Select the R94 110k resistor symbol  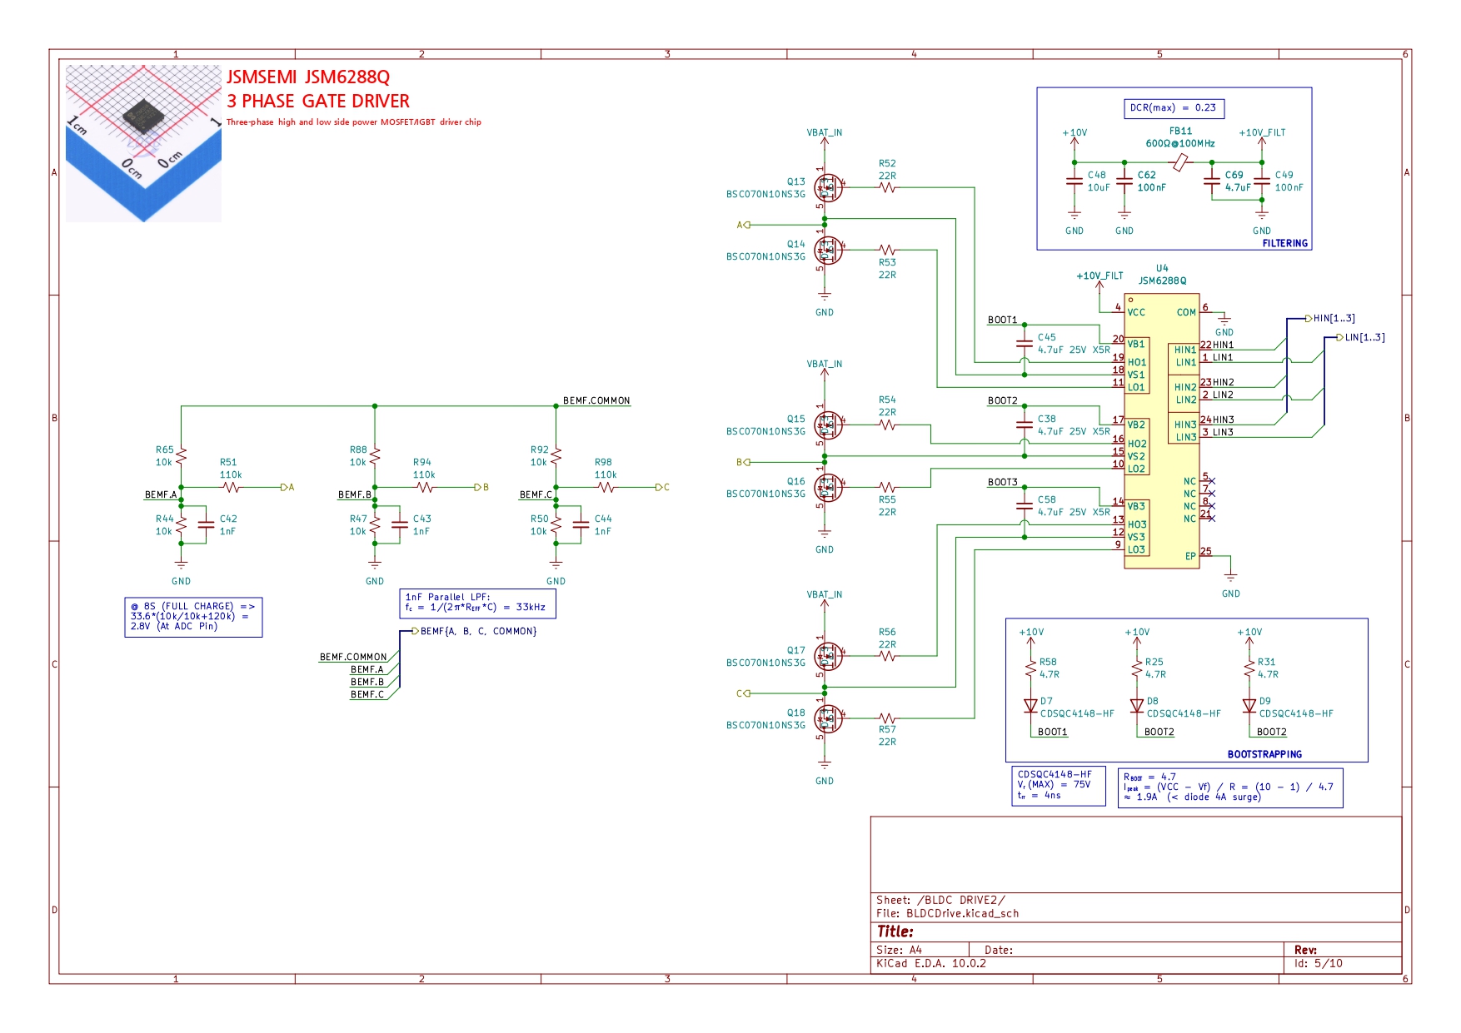point(425,487)
